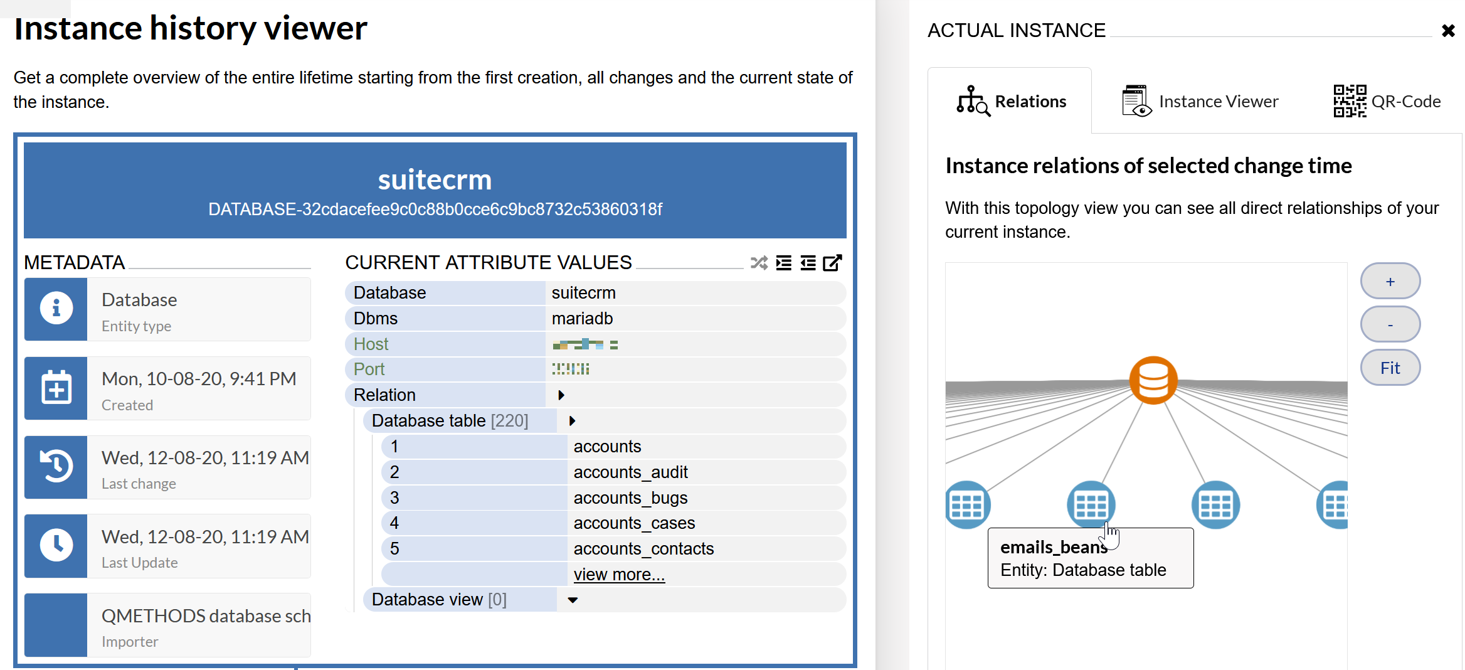Click the suitecrm Database value

[x=583, y=292]
